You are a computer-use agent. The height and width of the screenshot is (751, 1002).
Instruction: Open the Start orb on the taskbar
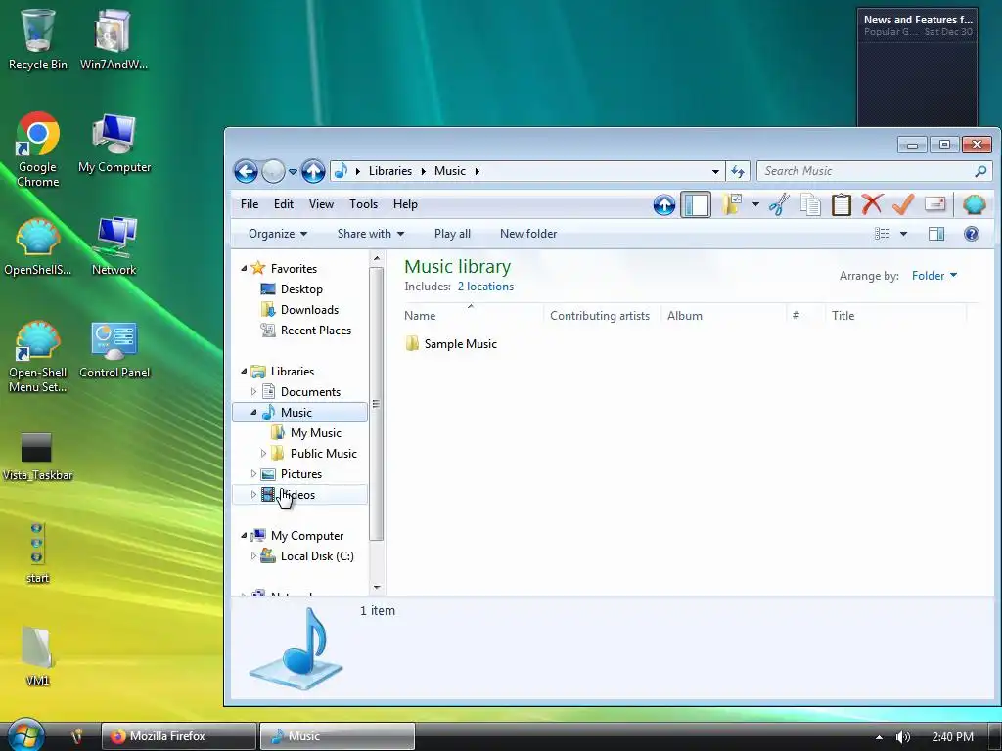tap(25, 734)
